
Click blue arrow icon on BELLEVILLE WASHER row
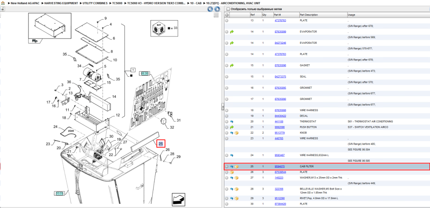pos(232,189)
